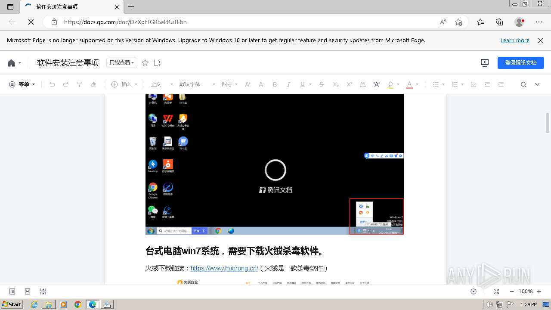
Task: Click 登录腾讯文档 login button
Action: pos(521,63)
